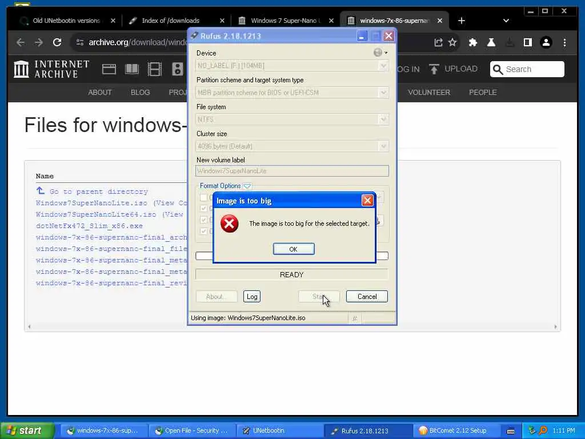Viewport: 585px width, 439px height.
Task: Switch to UNetbootin in the taskbar
Action: click(281, 431)
